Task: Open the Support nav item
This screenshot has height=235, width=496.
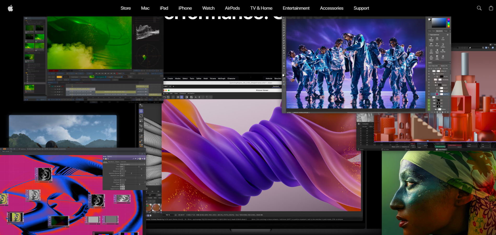Action: click(x=361, y=8)
